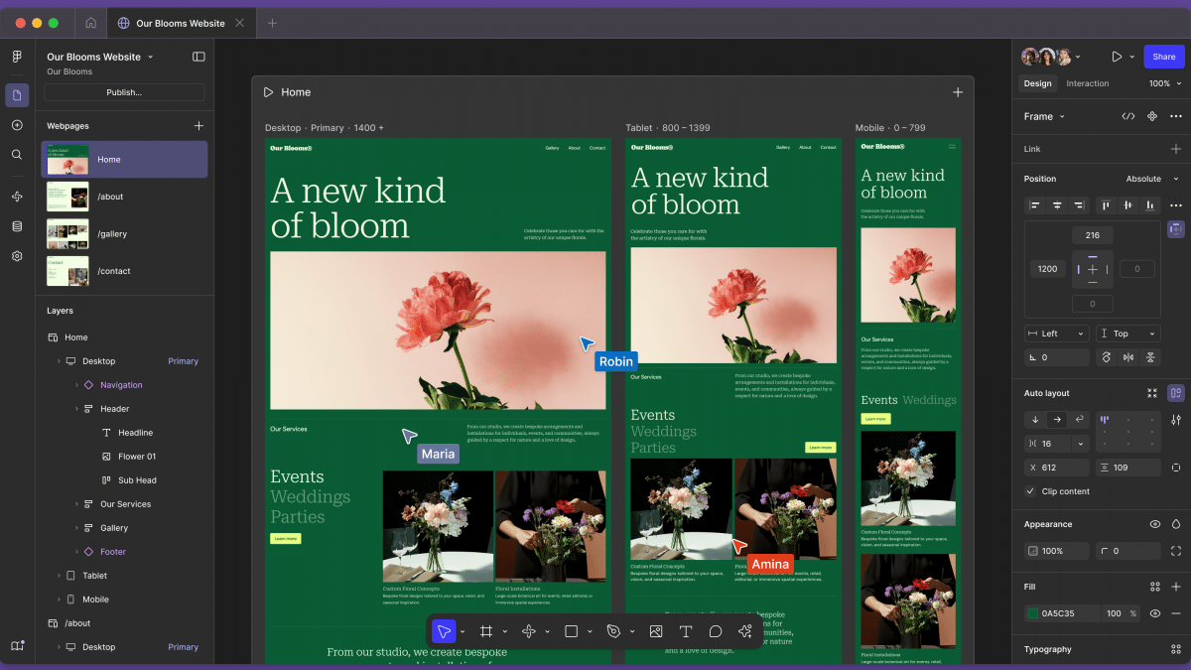Screen dimensions: 1191x670
Task: Click the Publish button
Action: click(124, 92)
